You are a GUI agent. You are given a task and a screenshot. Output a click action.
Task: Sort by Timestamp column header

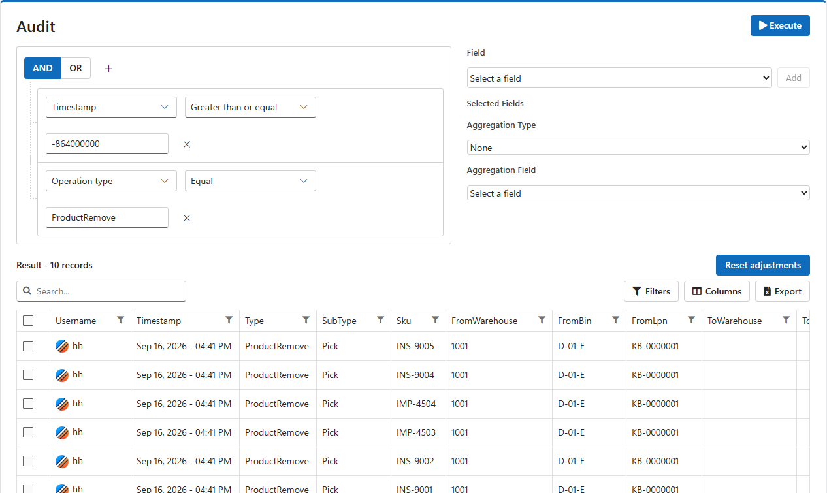[159, 321]
